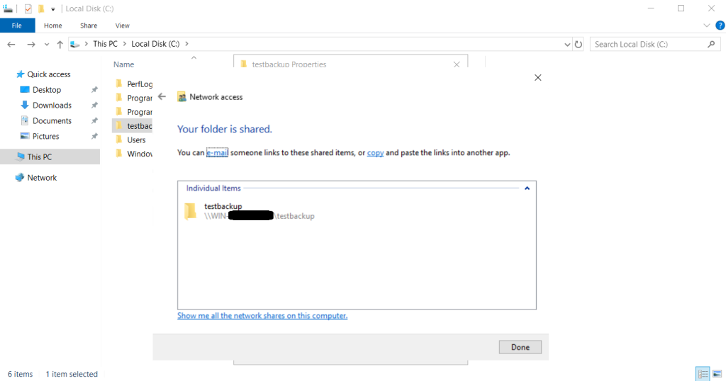Open address bar history dropdown
Viewport: 726px width, 381px height.
[x=567, y=45]
